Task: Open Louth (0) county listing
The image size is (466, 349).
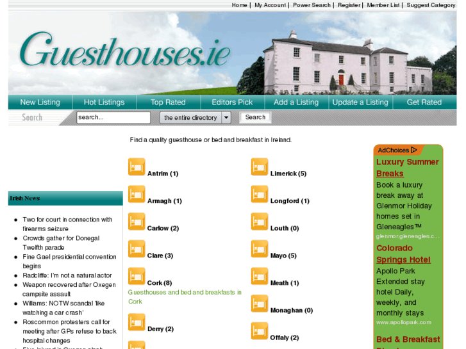Action: point(285,229)
